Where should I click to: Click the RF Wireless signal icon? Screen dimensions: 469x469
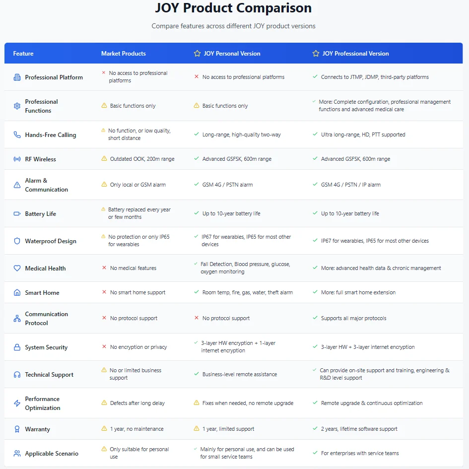coord(17,159)
